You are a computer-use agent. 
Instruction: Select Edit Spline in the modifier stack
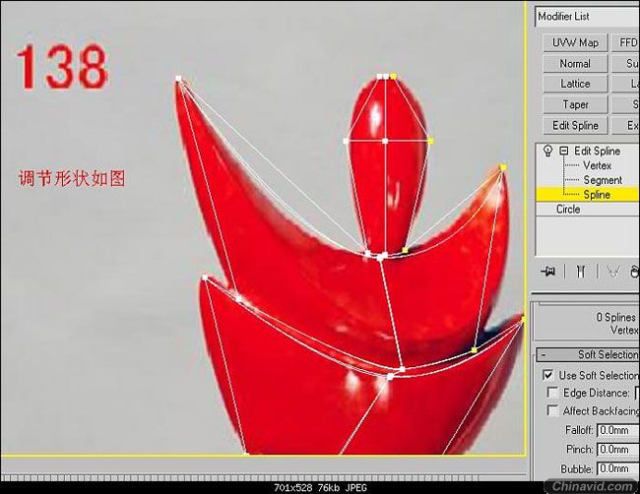[x=597, y=151]
